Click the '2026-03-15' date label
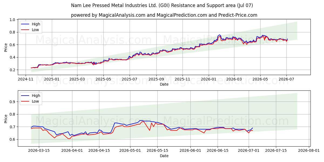 39,151
